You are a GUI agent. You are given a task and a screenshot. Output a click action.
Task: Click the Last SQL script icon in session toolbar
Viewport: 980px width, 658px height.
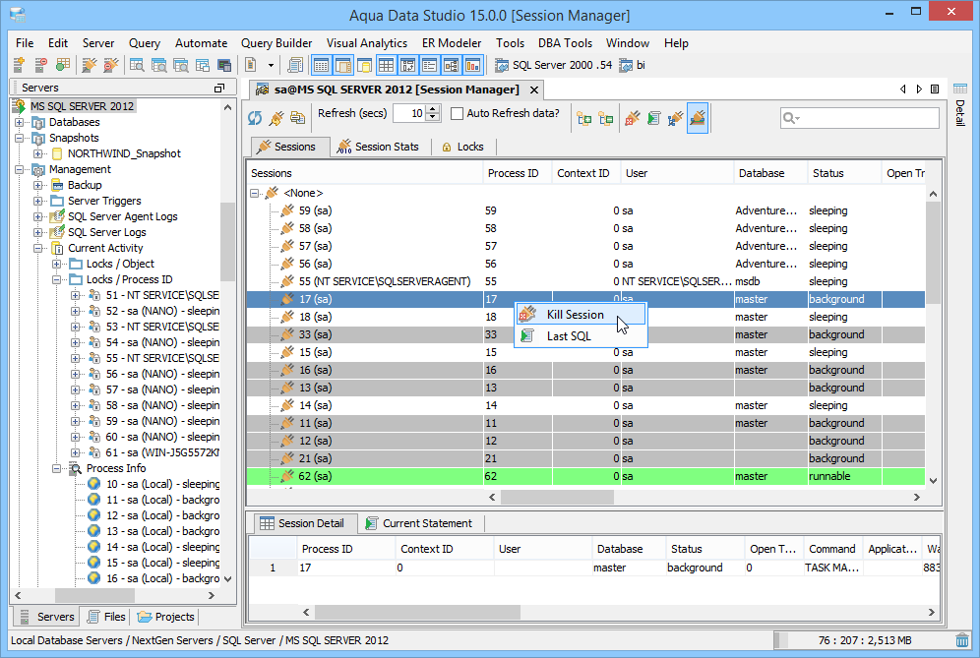click(653, 118)
